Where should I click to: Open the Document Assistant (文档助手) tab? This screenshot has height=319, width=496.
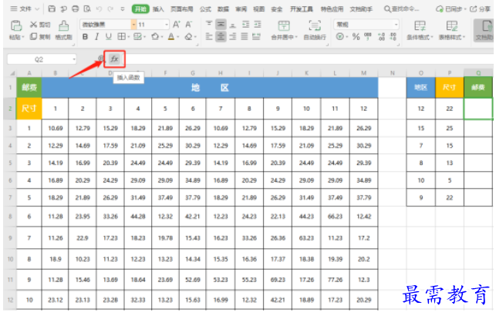pos(361,8)
